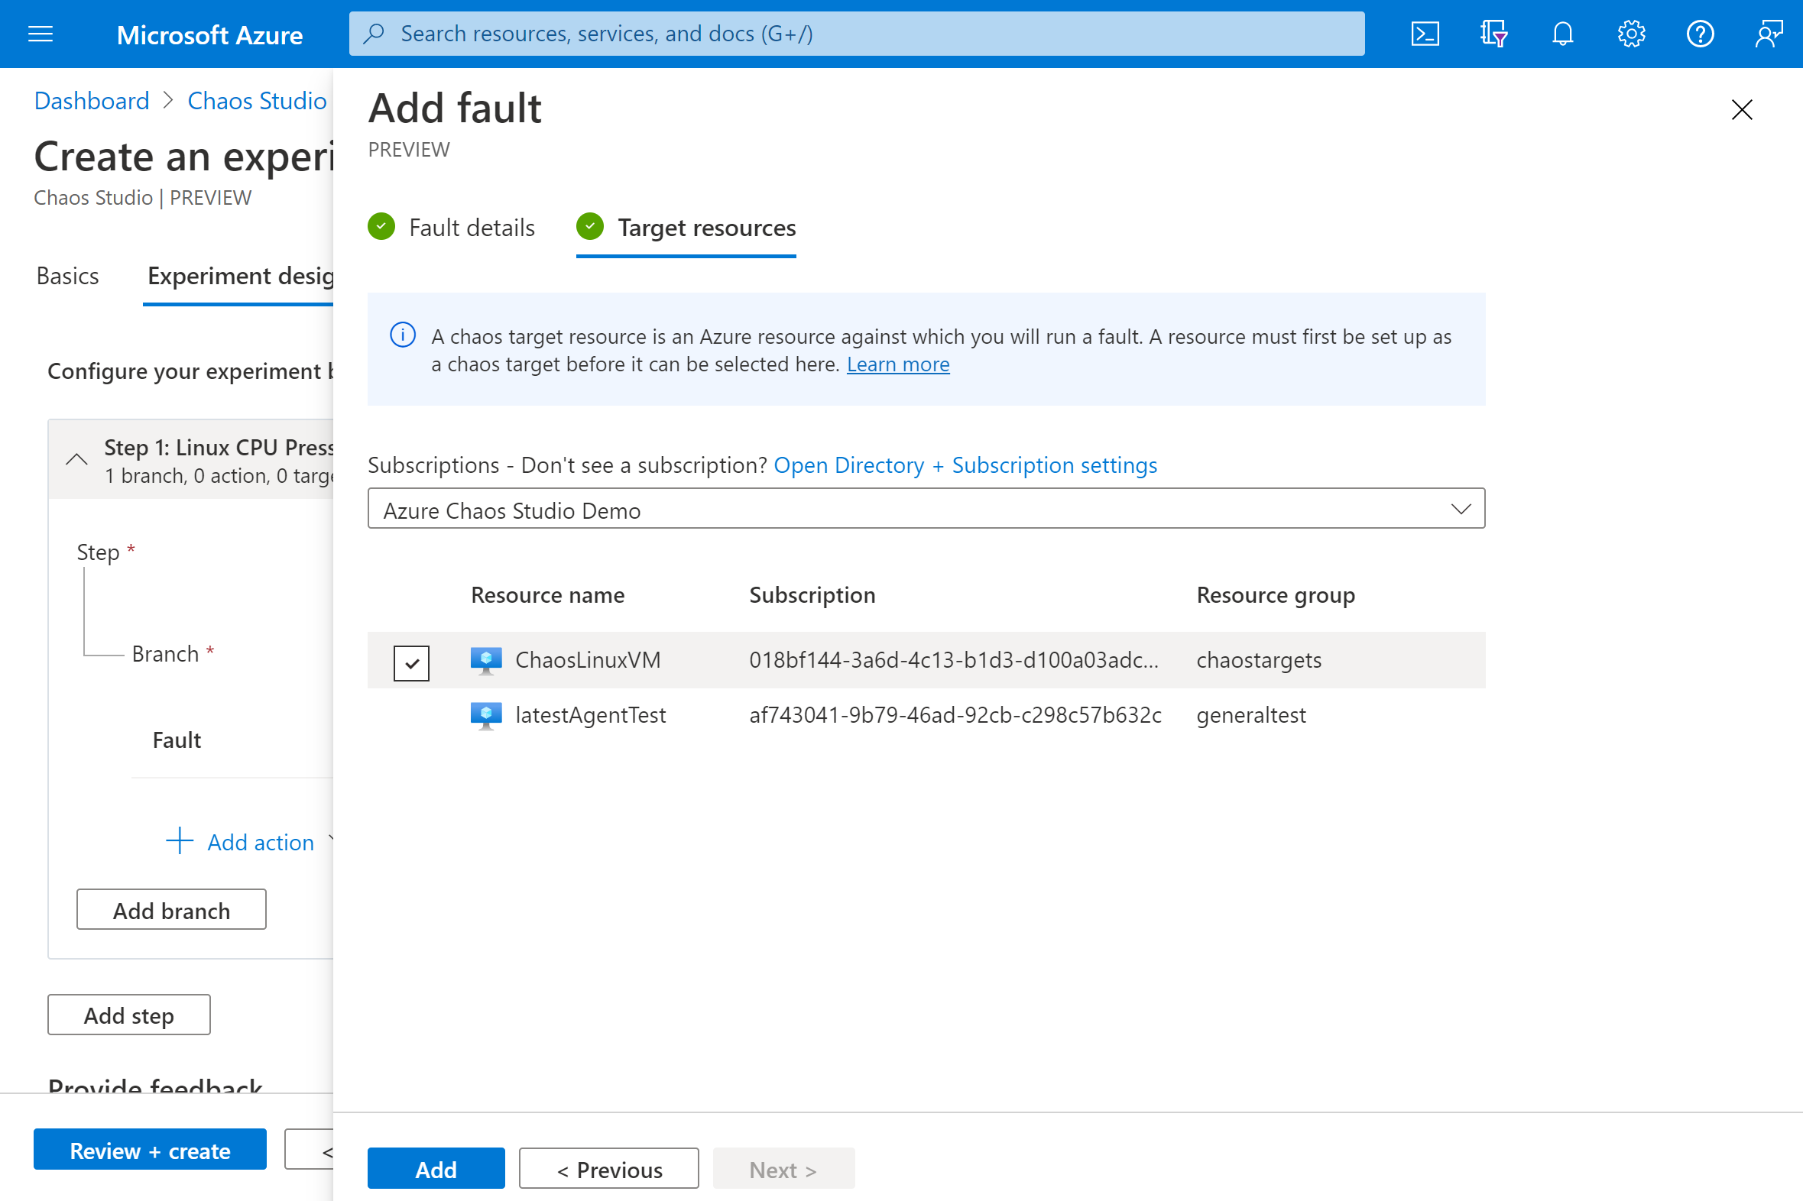Click the Learn more hyperlink
This screenshot has height=1201, width=1803.
click(898, 363)
